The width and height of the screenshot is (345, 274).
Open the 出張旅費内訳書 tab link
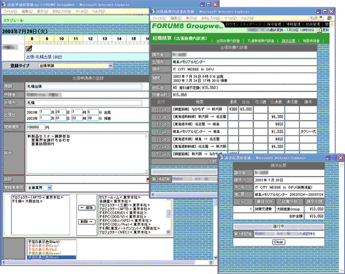click(228, 41)
